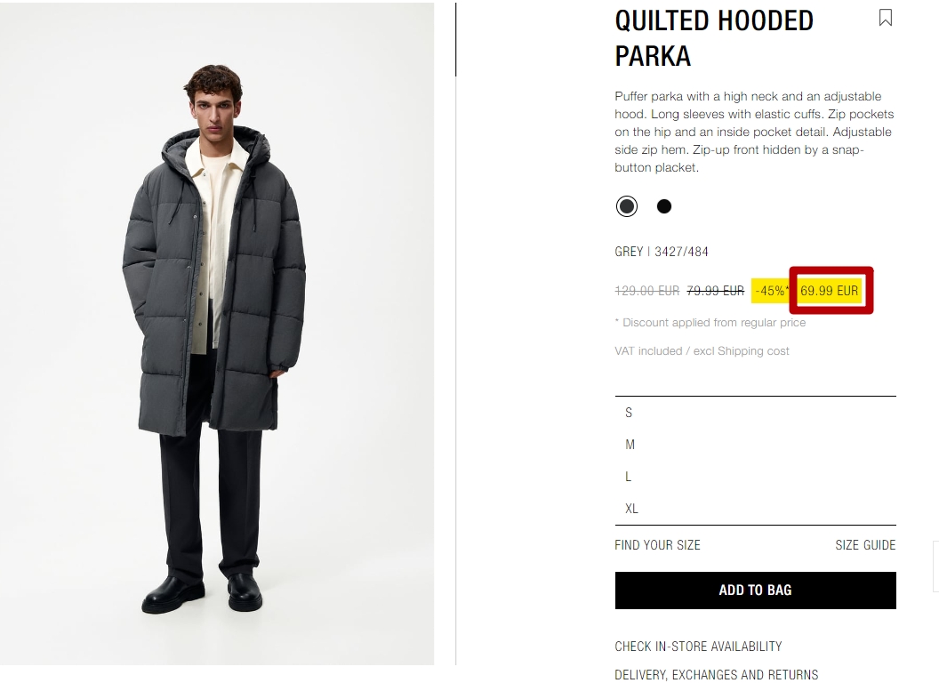
Task: Click the Add to Bag button
Action: click(755, 591)
